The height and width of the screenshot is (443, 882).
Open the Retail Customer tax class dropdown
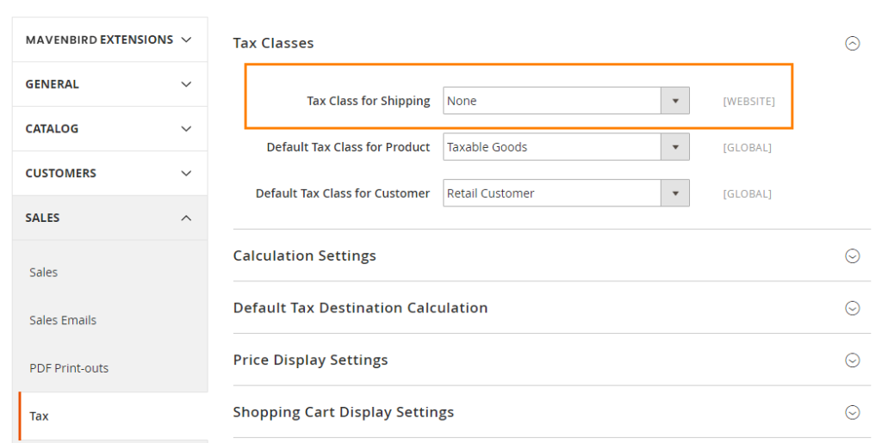pyautogui.click(x=552, y=194)
